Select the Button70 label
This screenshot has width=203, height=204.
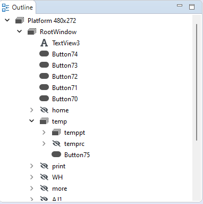click(x=65, y=99)
